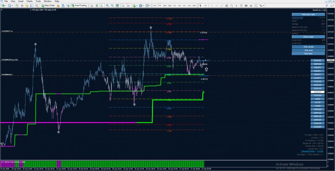
Task: Show the Data Window crosshair icon
Action: click(x=22, y=5)
